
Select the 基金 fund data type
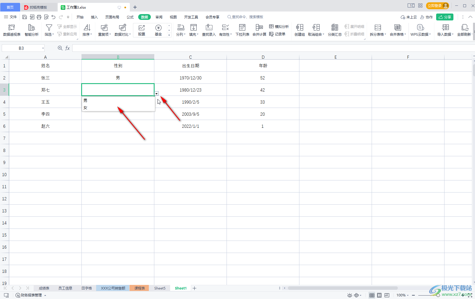158,30
